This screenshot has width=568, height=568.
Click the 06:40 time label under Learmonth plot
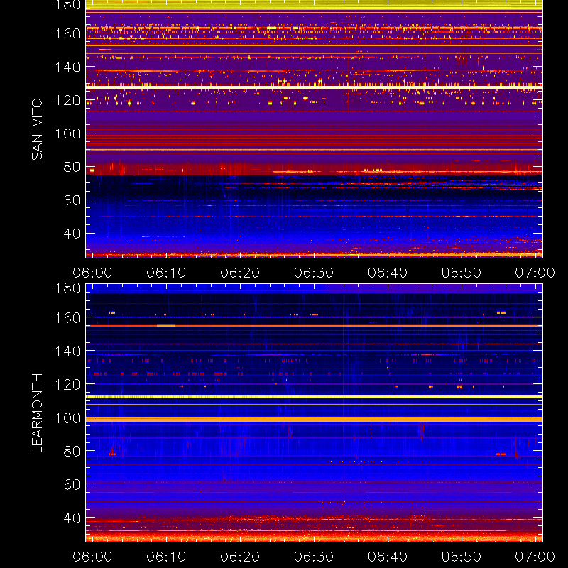[388, 557]
